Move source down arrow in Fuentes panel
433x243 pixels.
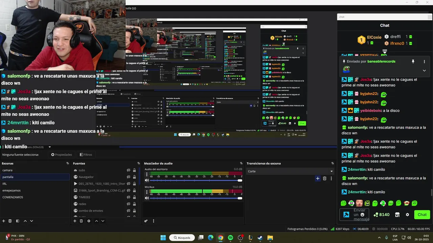[x=103, y=221]
